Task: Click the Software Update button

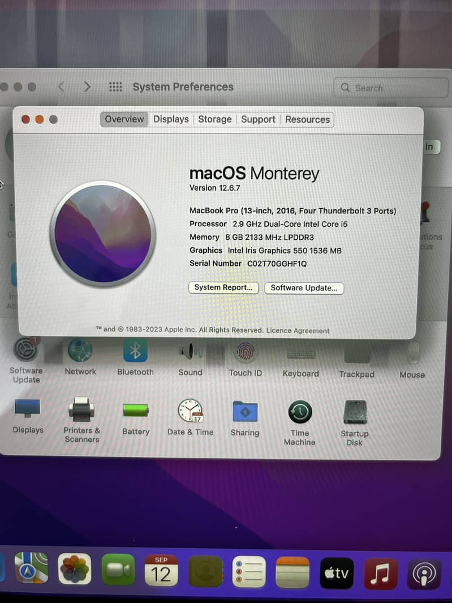Action: (x=304, y=288)
